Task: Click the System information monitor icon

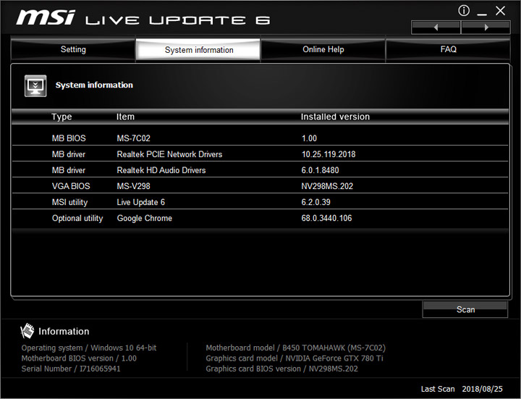Action: [x=35, y=85]
